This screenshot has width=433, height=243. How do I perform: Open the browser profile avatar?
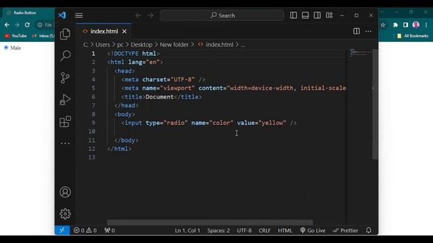pyautogui.click(x=416, y=25)
